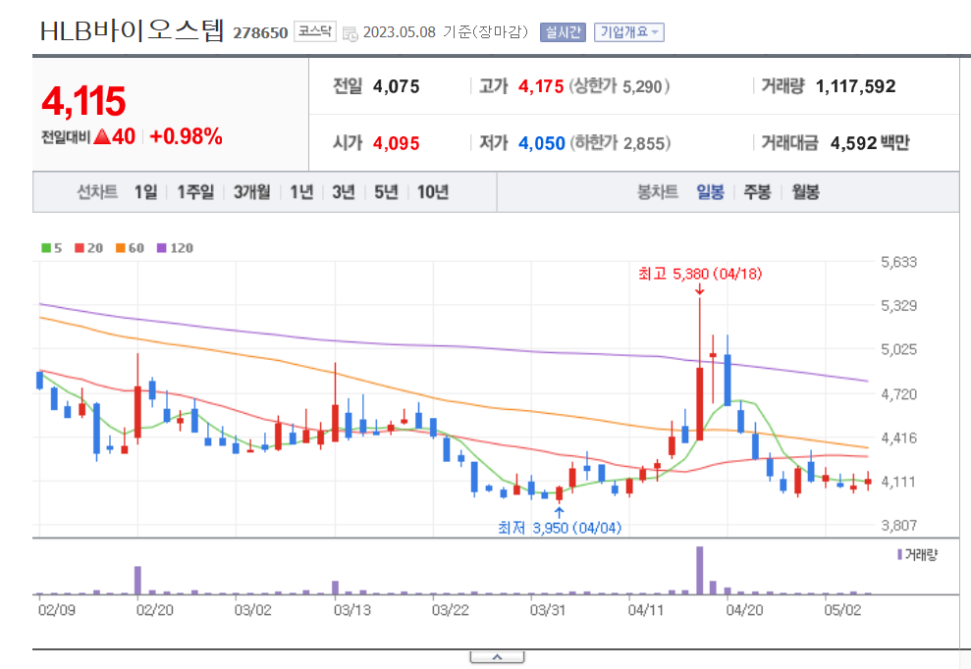
Task: Select the 1일 line chart period
Action: (145, 192)
